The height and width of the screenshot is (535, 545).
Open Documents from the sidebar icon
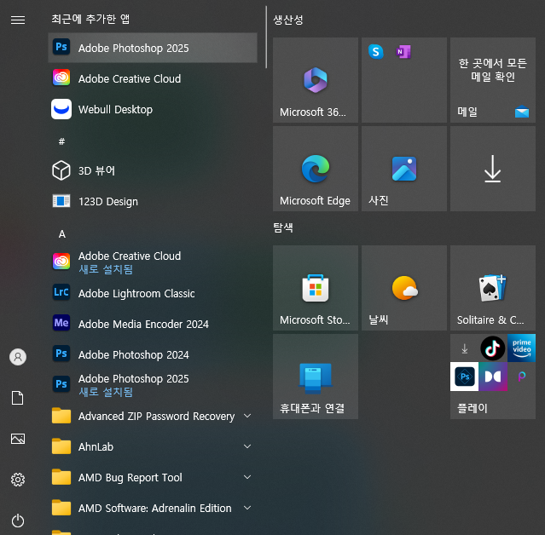point(18,398)
